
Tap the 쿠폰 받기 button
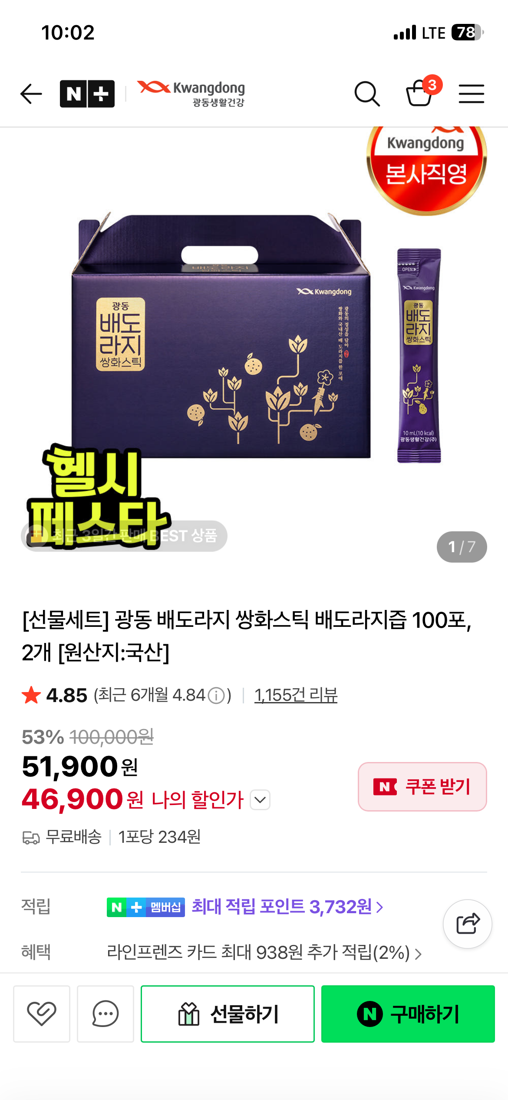tap(422, 787)
